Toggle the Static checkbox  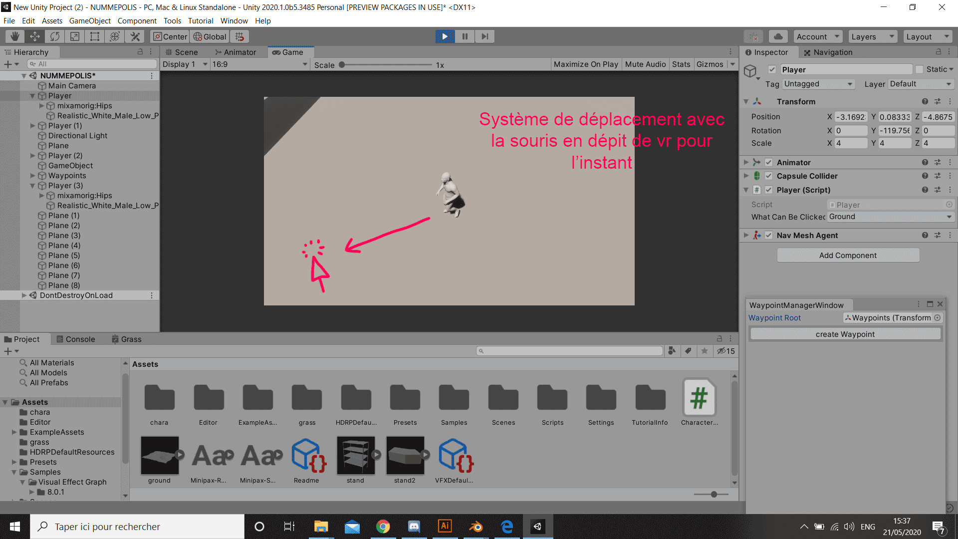click(x=919, y=69)
